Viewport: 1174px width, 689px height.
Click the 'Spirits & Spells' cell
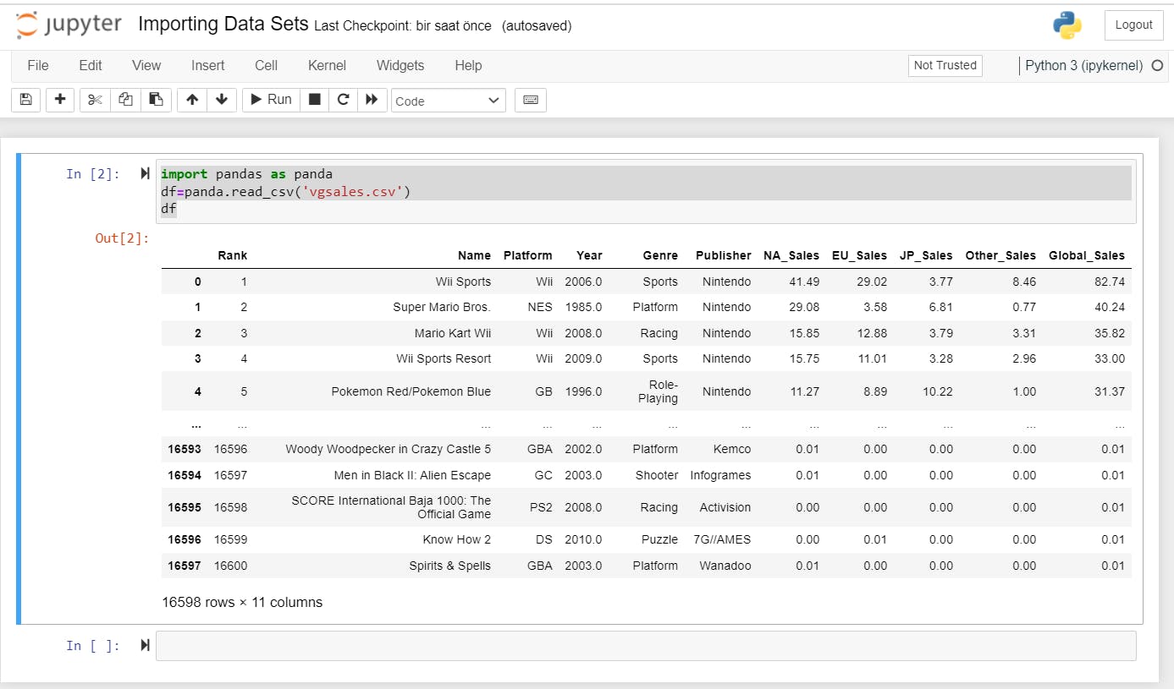click(x=449, y=566)
